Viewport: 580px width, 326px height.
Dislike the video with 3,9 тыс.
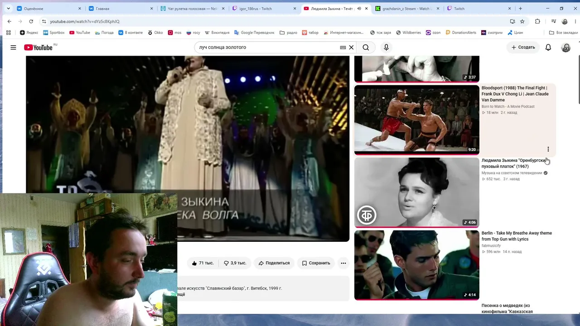(235, 263)
